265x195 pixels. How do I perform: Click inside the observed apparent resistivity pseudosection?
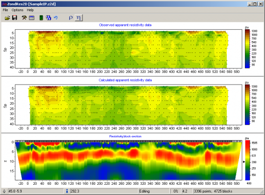click(x=129, y=49)
